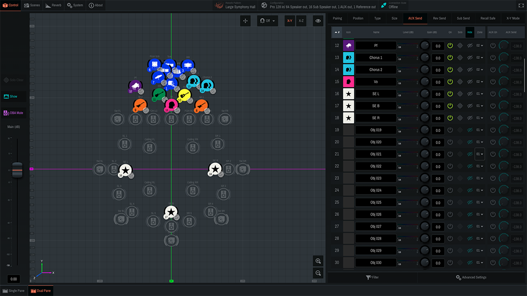Open the Zone dropdown for Obj 021
This screenshot has width=527, height=296.
pyautogui.click(x=480, y=154)
